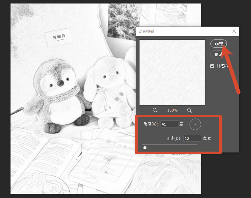The height and width of the screenshot is (198, 251).
Task: Click the flower photo on the canvas
Action: coord(124,21)
